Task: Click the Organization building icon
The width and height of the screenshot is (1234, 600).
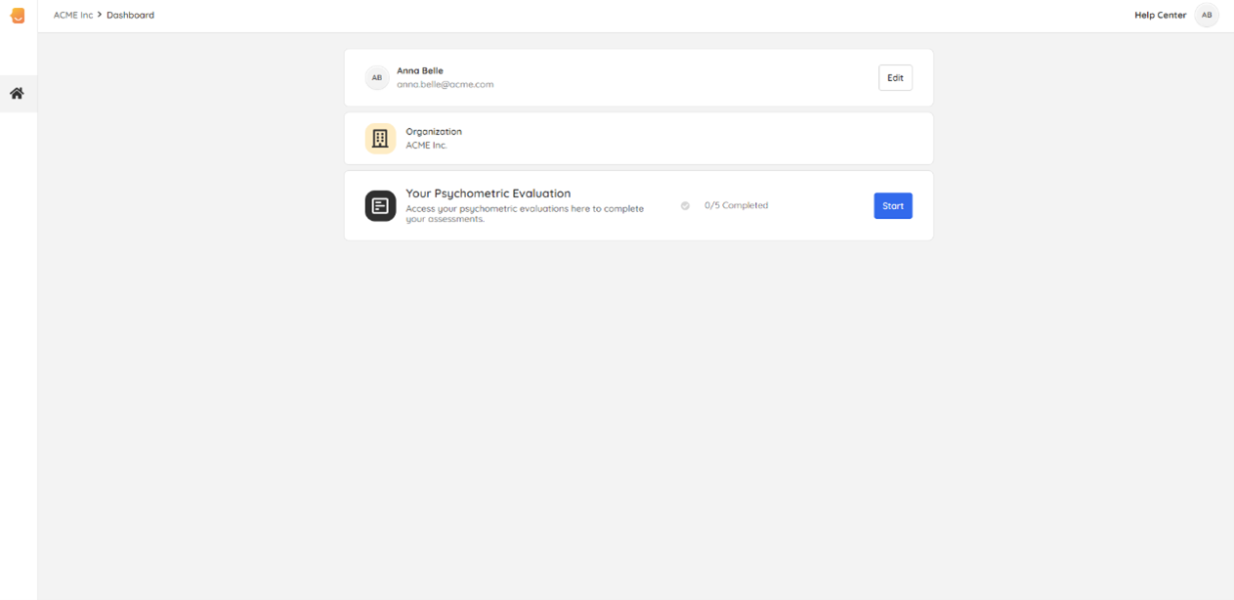Action: point(380,139)
